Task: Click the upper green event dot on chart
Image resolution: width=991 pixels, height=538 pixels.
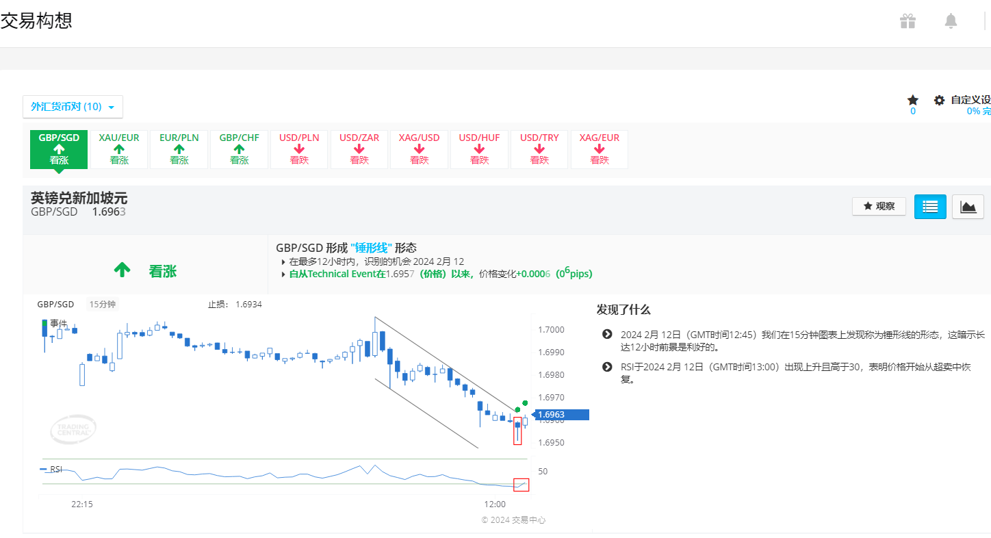Action: 525,403
